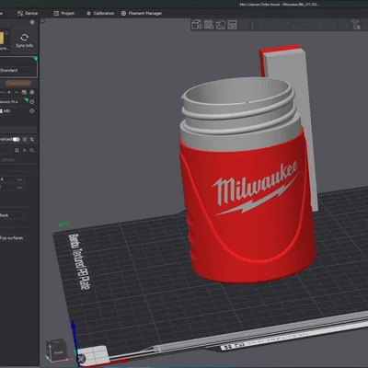Open the ABS filament dropdown

pos(14,111)
